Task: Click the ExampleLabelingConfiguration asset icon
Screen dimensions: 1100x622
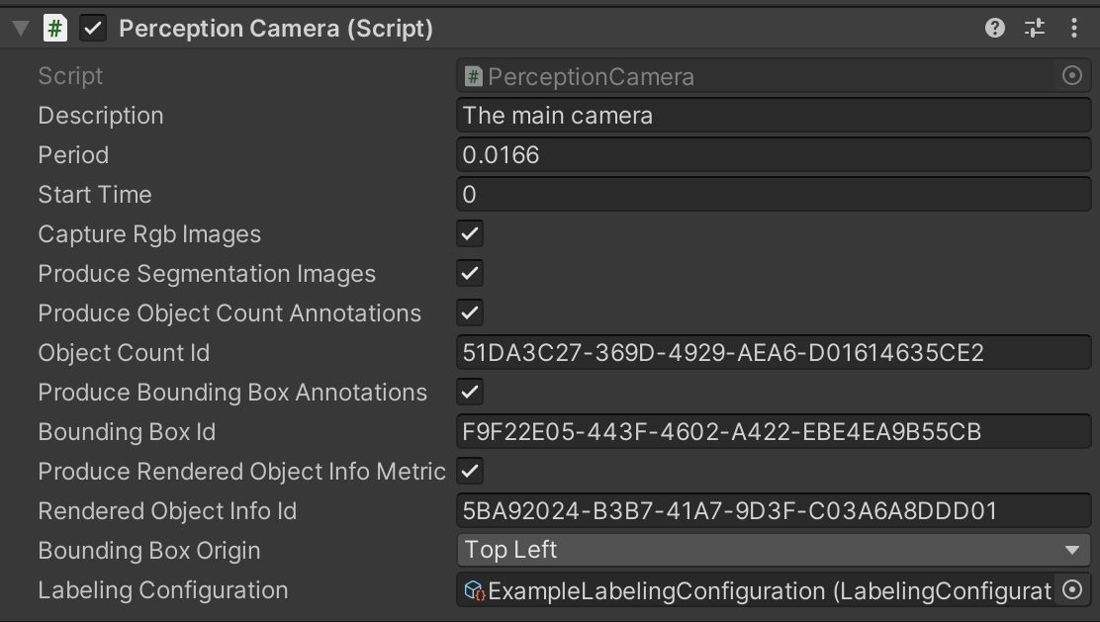Action: click(x=474, y=591)
